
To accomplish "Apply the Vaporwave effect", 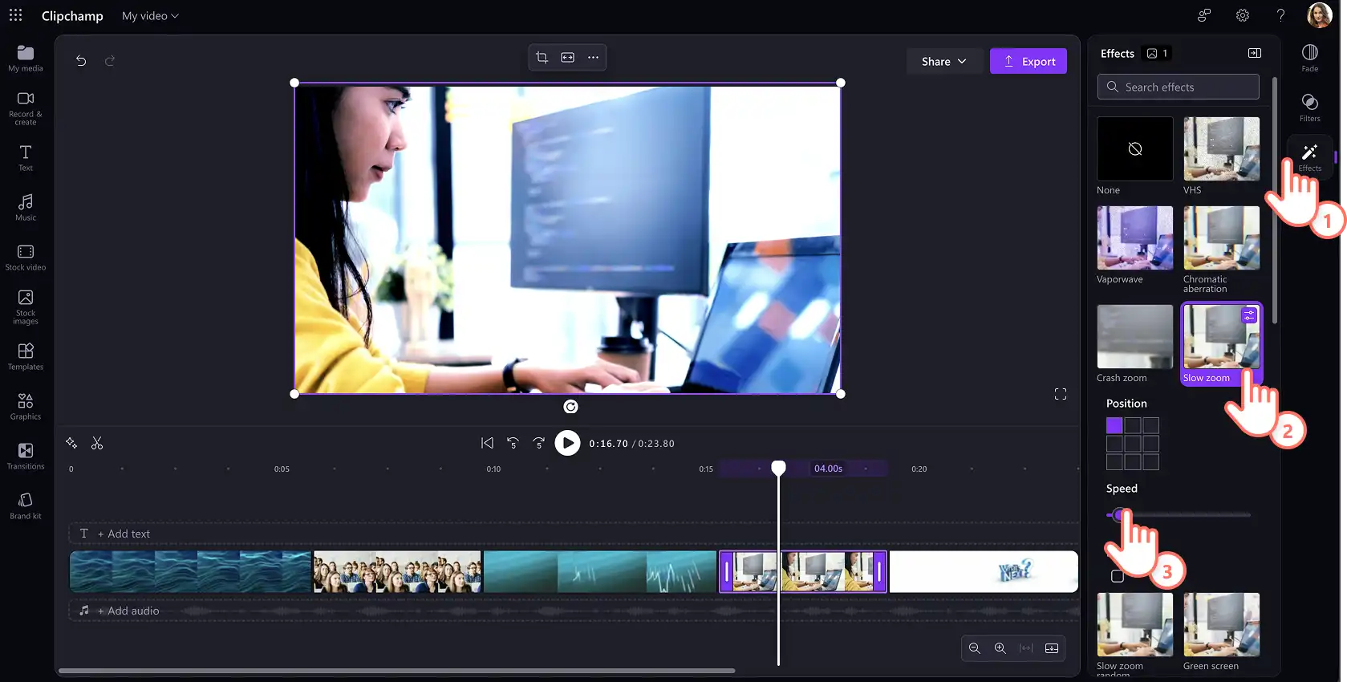I will (x=1135, y=237).
